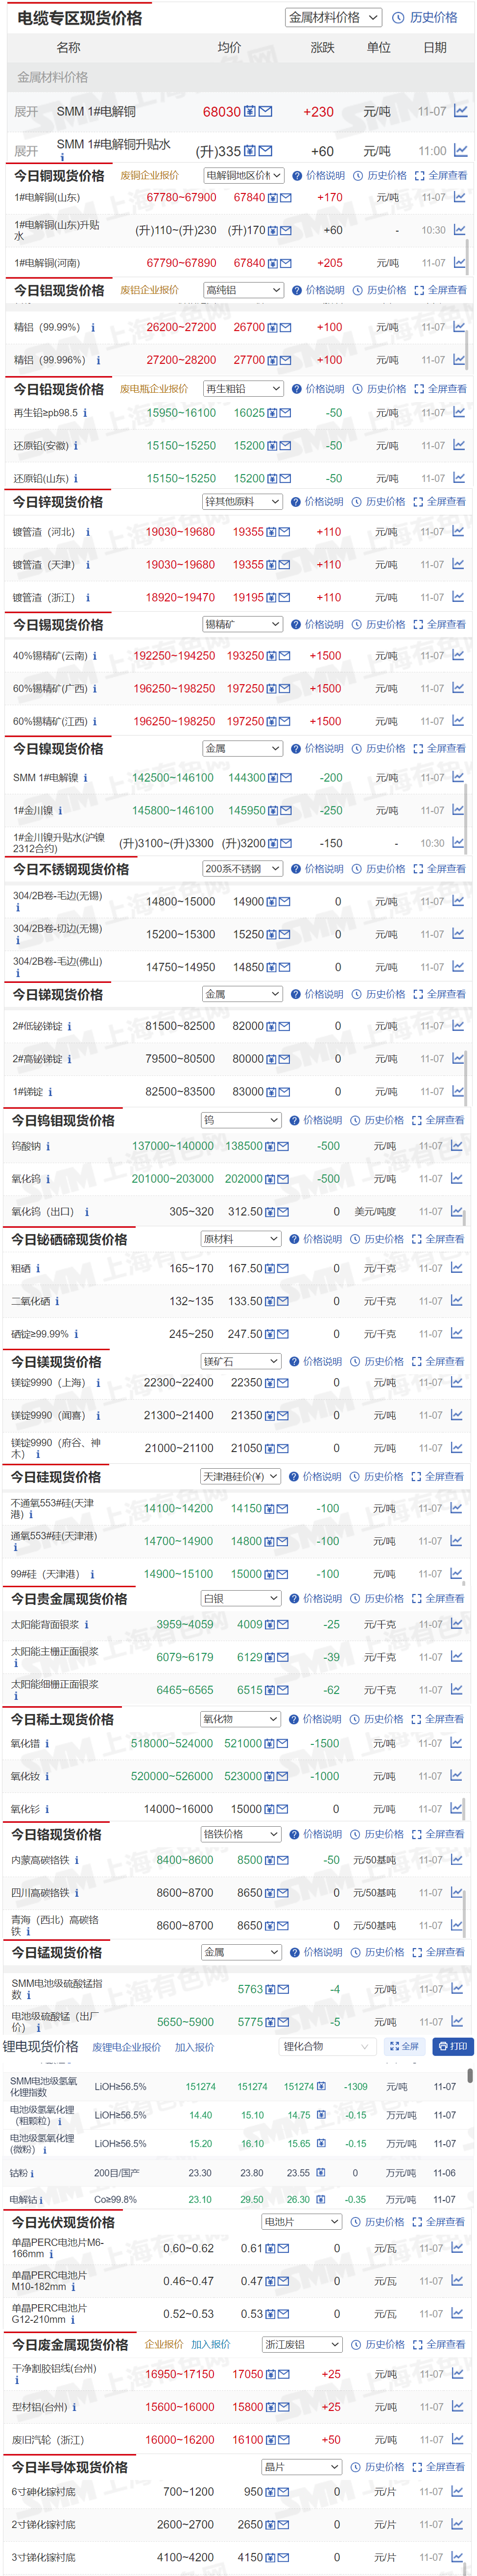Viewport: 477px width, 2576px height.
Task: Open trend chart for 太阳能背面银浆
Action: (x=457, y=1624)
